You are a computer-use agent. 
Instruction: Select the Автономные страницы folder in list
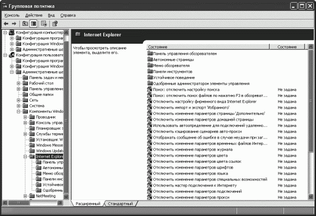coord(170,60)
